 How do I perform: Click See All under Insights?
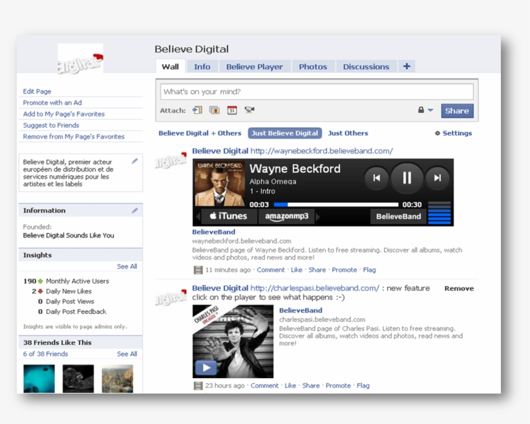[127, 267]
